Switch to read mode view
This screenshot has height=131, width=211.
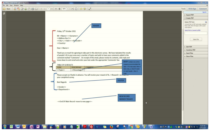90,9
